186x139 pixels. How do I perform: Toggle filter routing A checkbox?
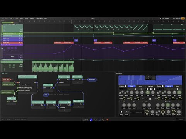point(147,89)
